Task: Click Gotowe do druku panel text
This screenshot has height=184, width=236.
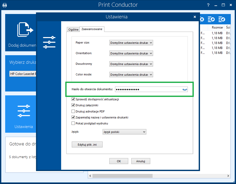Action: 23,144
